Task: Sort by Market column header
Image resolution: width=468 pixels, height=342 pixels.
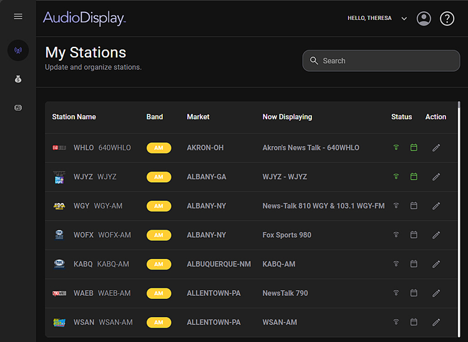Action: (198, 117)
